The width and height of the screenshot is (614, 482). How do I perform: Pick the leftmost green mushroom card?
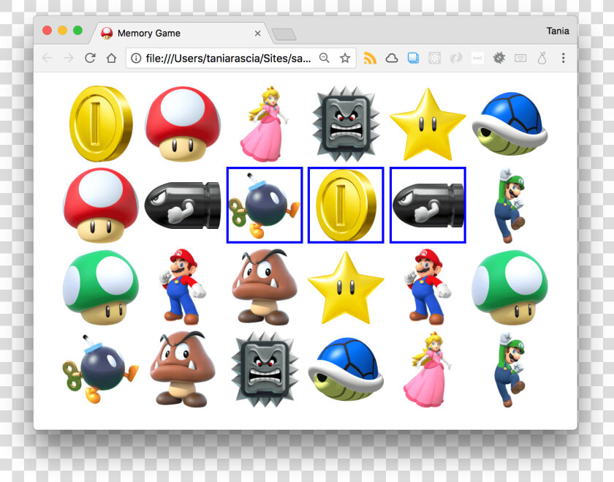pos(101,287)
